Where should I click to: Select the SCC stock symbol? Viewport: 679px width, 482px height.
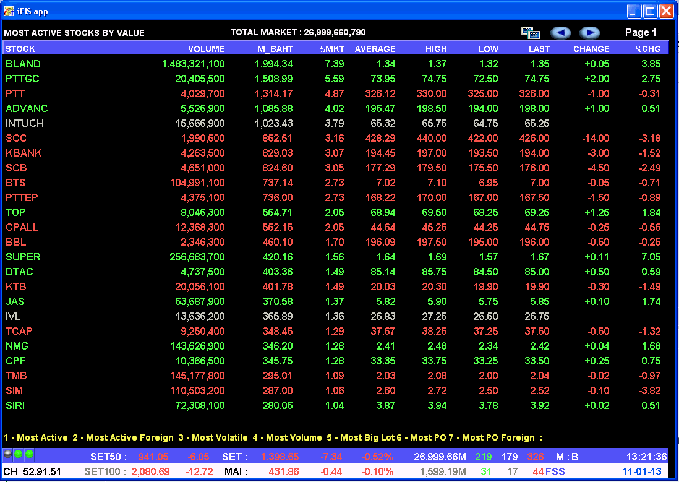[16, 138]
